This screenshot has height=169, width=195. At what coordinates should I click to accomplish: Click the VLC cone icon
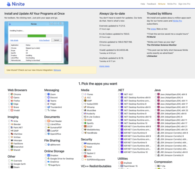coord(85,97)
